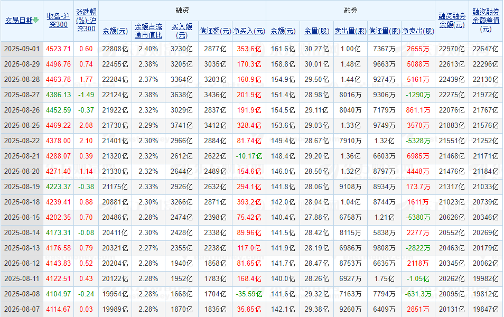Click change value -1.49
This screenshot has width=504, height=317.
(86, 95)
